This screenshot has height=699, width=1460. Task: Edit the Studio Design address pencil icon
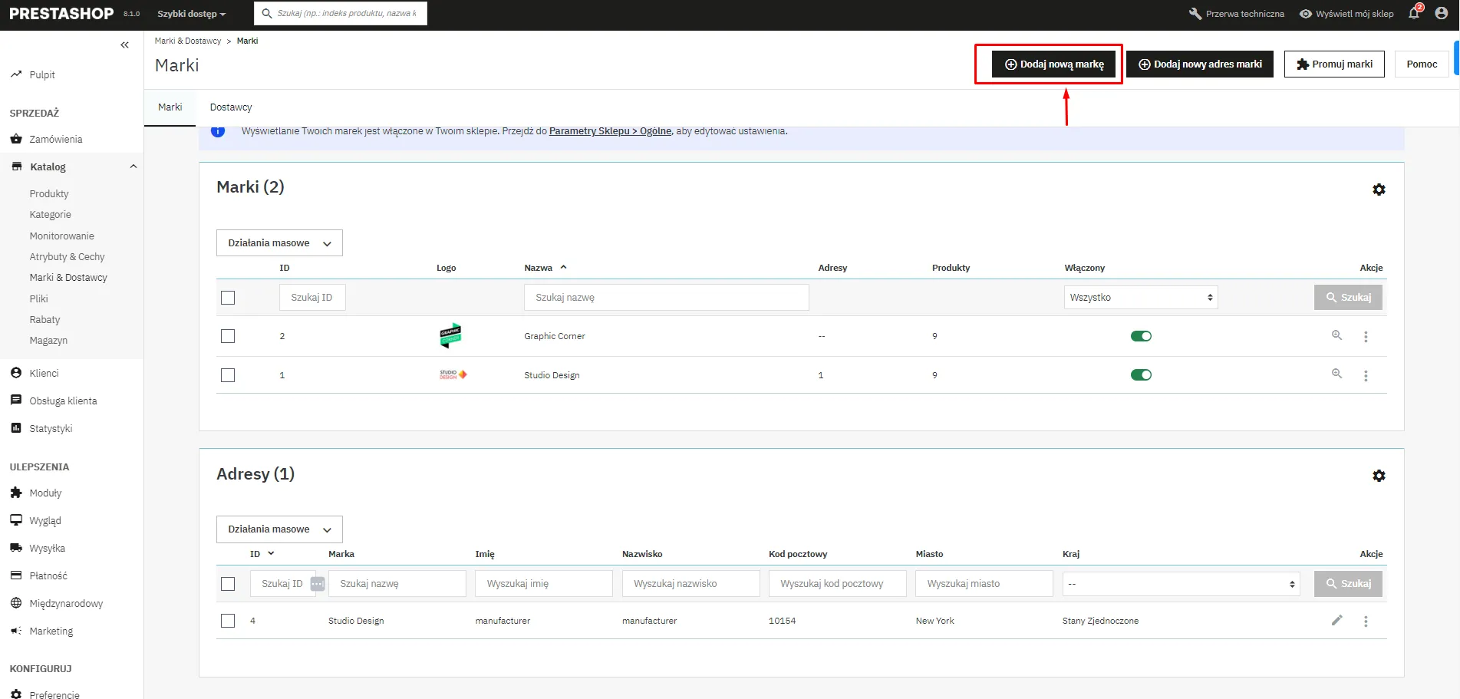(1336, 620)
